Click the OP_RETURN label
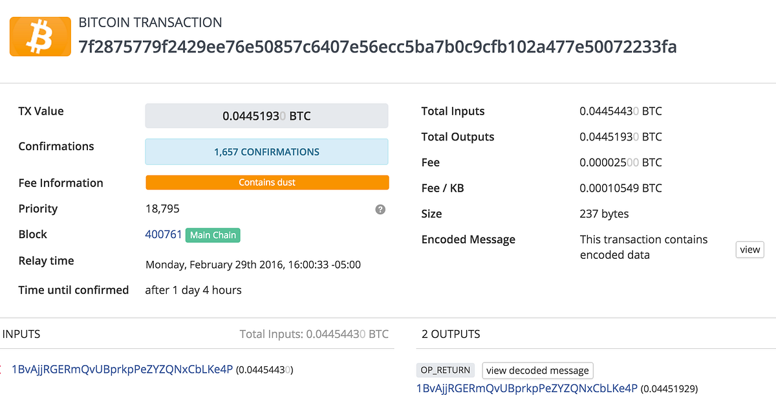The height and width of the screenshot is (409, 776). click(x=445, y=370)
